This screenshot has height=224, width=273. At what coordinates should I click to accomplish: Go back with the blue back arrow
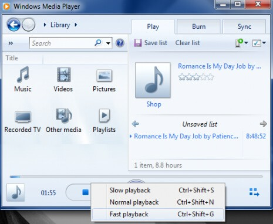14,25
